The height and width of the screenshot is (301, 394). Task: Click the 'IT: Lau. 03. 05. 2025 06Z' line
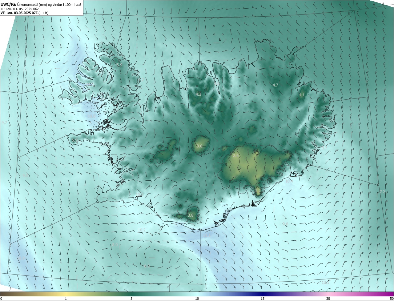(x=20, y=9)
